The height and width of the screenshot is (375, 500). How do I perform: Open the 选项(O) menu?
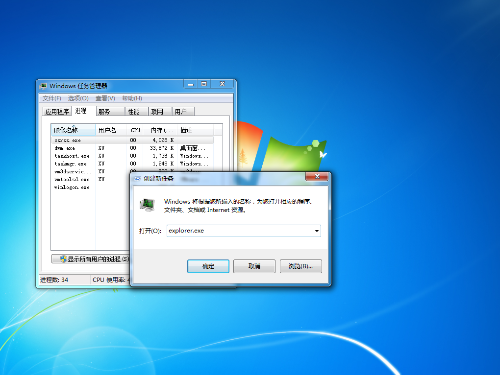(78, 98)
